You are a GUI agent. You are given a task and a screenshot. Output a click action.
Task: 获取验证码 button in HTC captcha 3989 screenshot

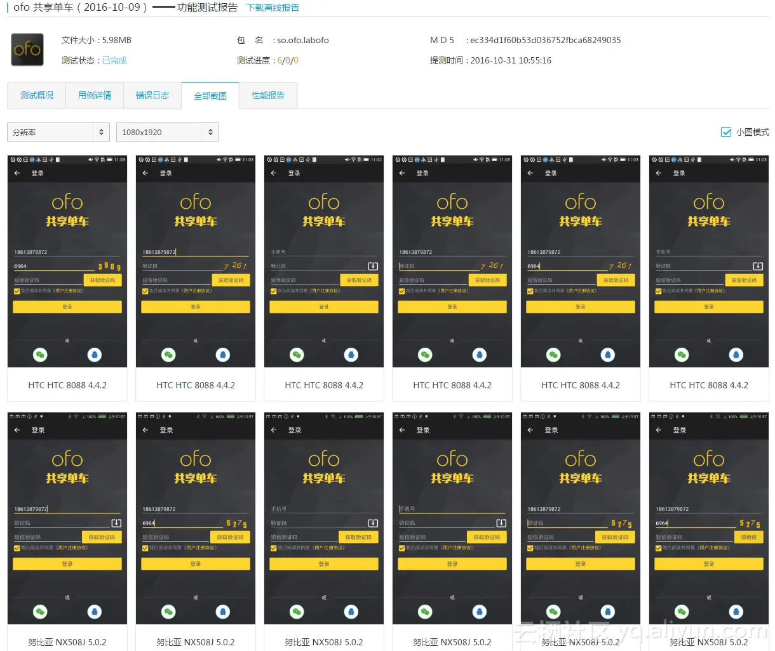coord(103,280)
